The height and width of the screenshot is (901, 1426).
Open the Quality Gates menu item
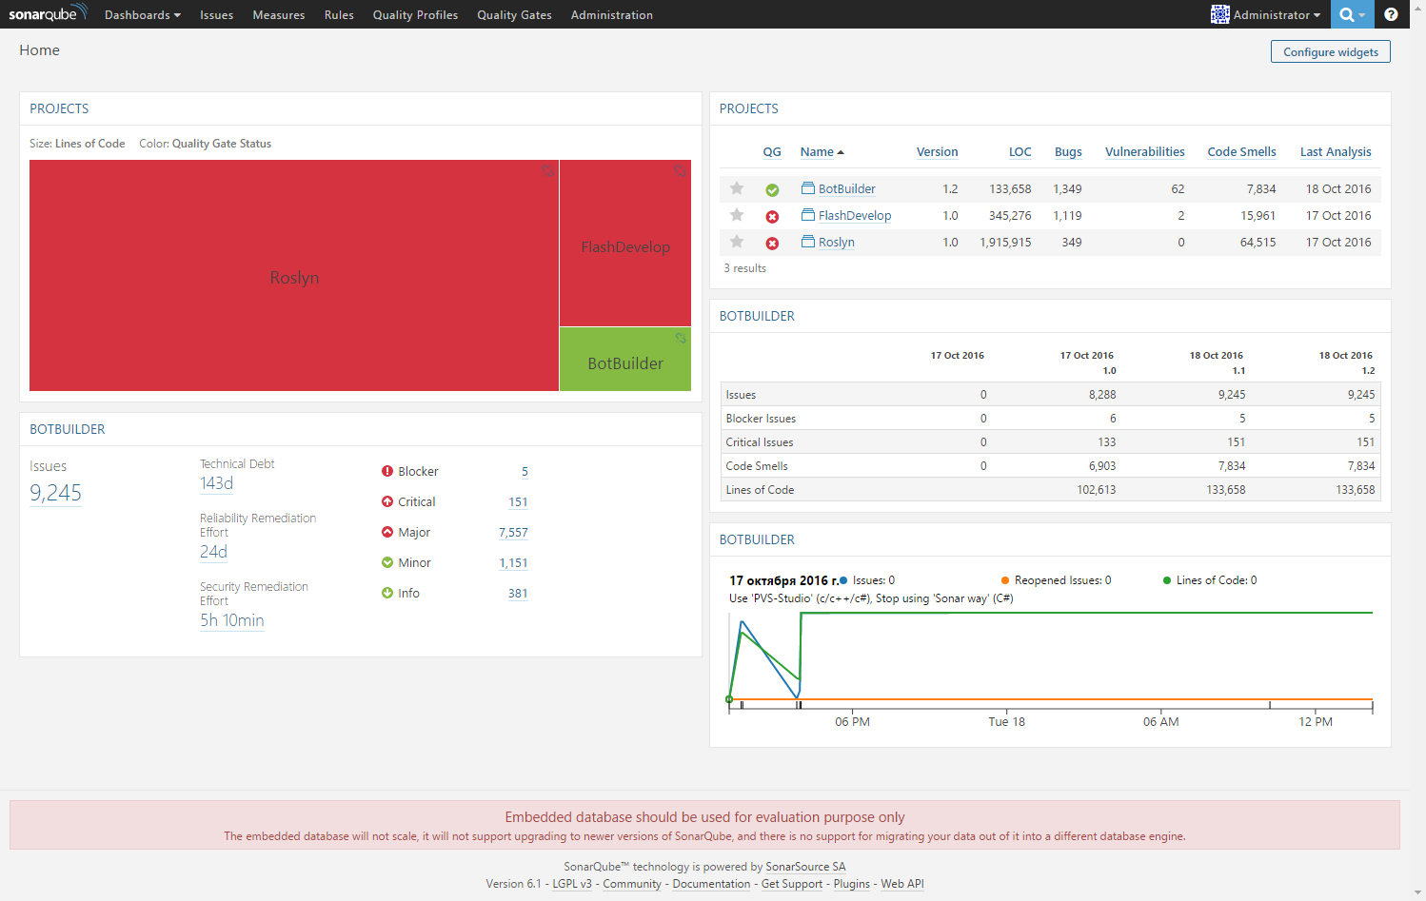514,14
